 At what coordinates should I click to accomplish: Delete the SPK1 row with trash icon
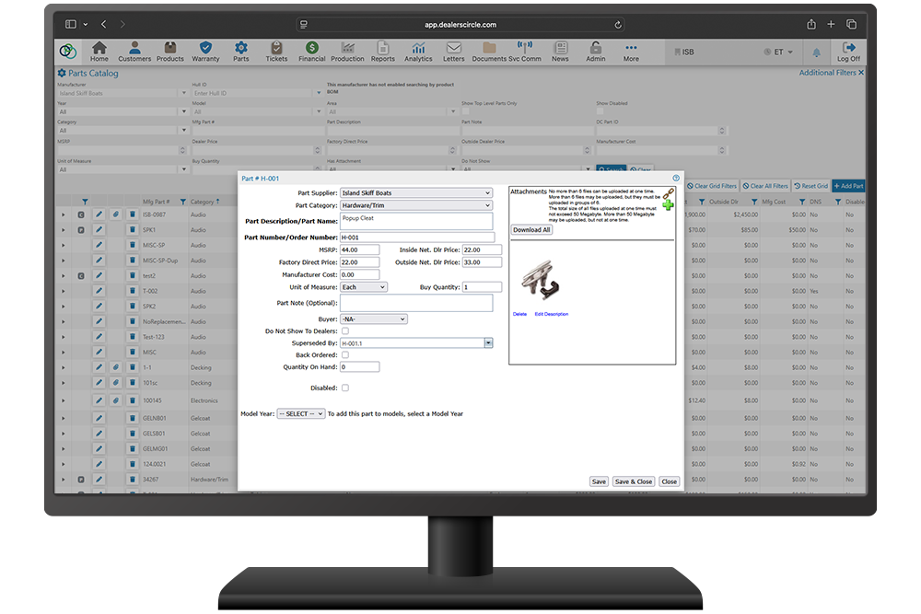[132, 230]
